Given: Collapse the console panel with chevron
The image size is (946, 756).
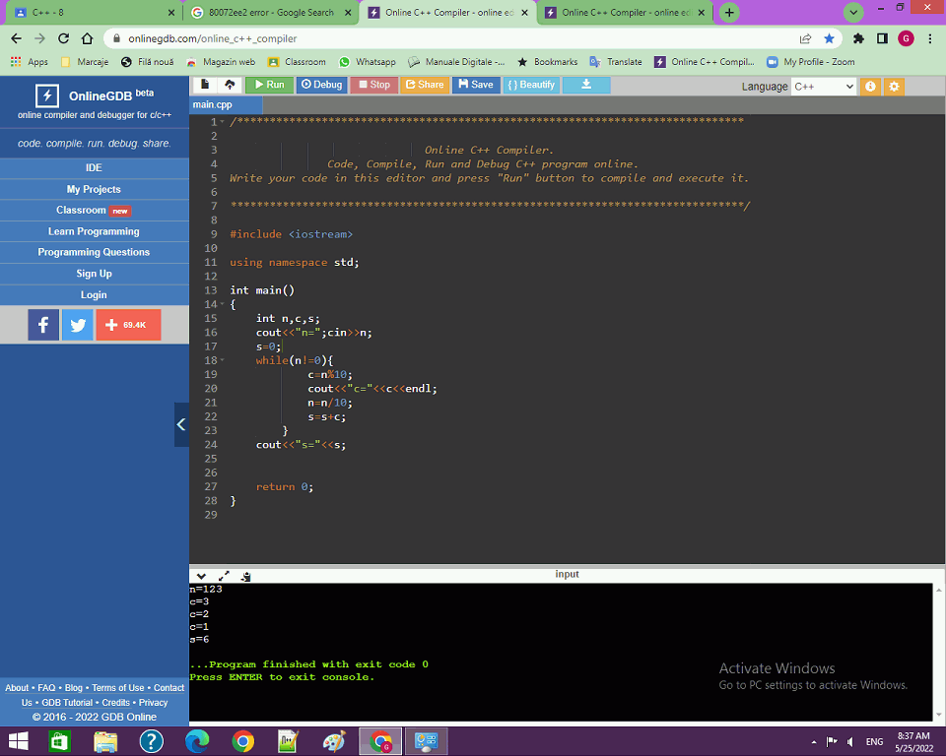Looking at the screenshot, I should tap(201, 576).
